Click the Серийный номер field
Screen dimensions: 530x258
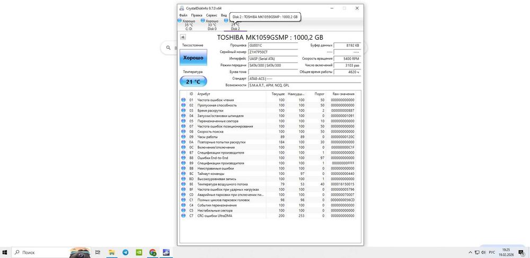click(x=273, y=52)
